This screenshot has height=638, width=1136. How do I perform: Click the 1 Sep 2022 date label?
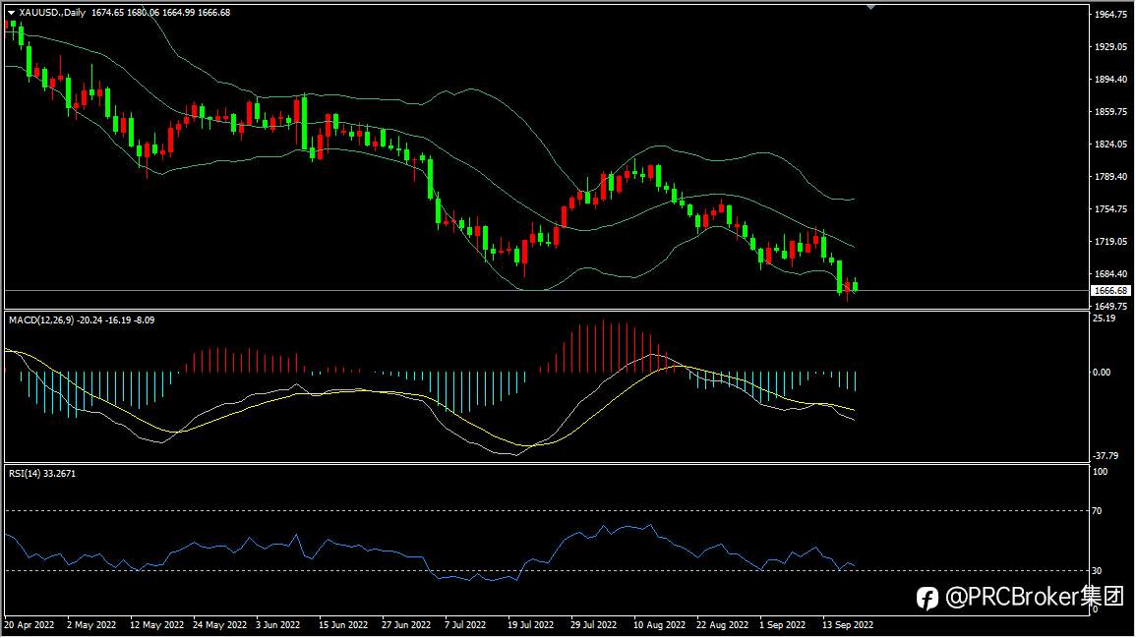click(x=783, y=625)
